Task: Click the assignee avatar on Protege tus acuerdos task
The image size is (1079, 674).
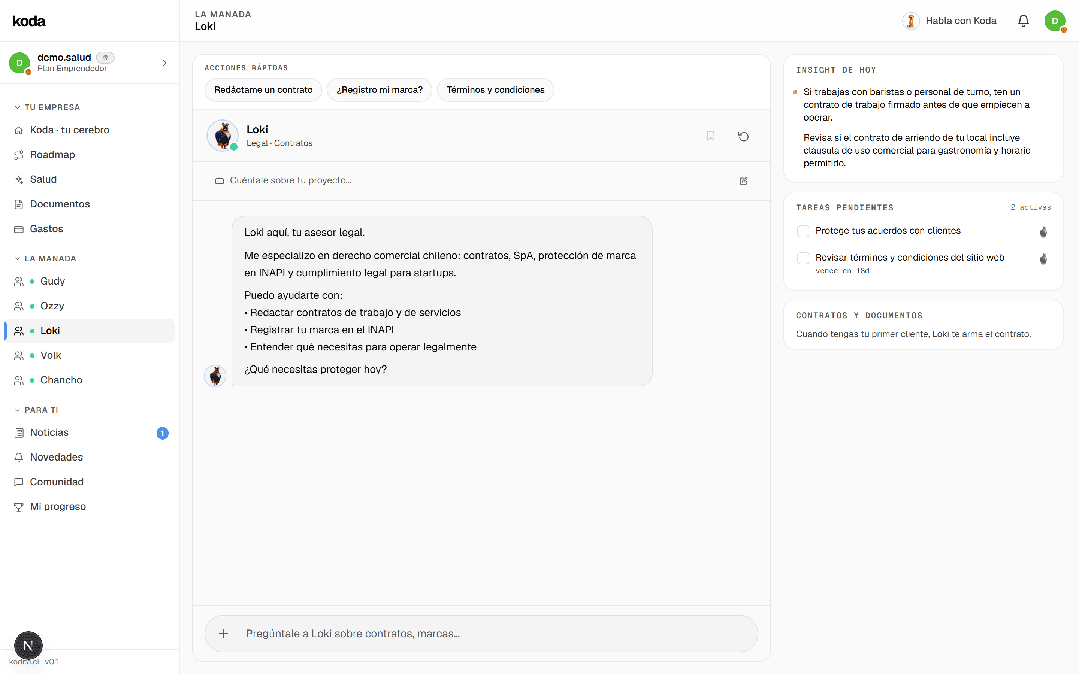Action: point(1043,232)
